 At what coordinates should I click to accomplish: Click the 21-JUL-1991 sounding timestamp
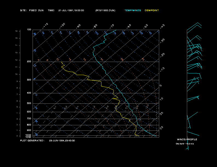pyautogui.click(x=71, y=10)
